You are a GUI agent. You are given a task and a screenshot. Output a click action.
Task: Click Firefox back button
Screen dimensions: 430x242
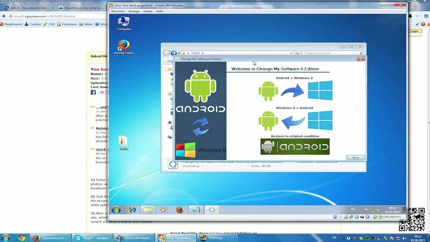coord(4,16)
